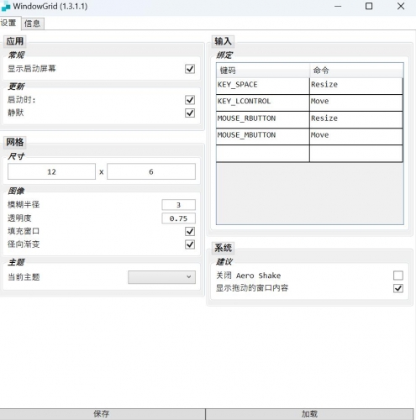Maximize the WindowGrid window
The image size is (416, 420).
point(369,6)
